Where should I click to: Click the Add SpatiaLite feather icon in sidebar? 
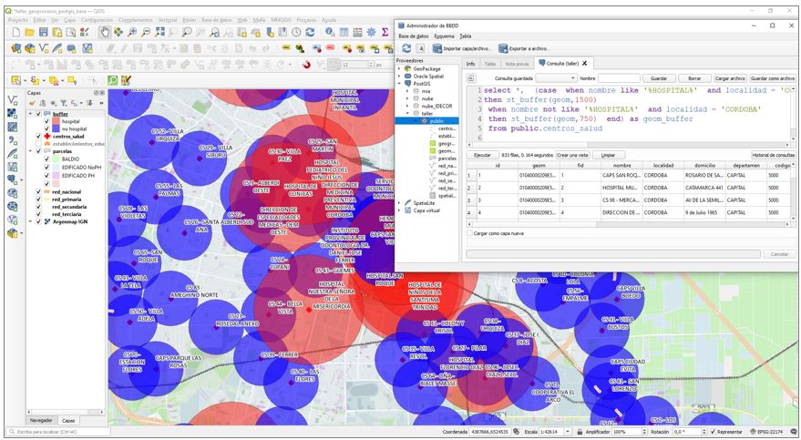[13, 154]
